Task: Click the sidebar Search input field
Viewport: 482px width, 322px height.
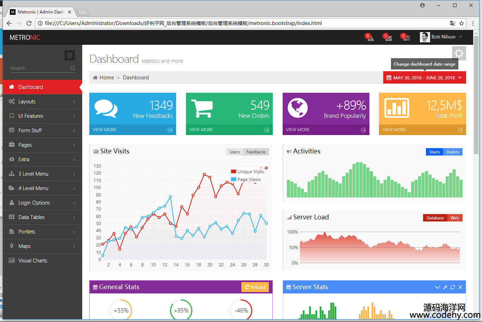Action: click(x=40, y=68)
